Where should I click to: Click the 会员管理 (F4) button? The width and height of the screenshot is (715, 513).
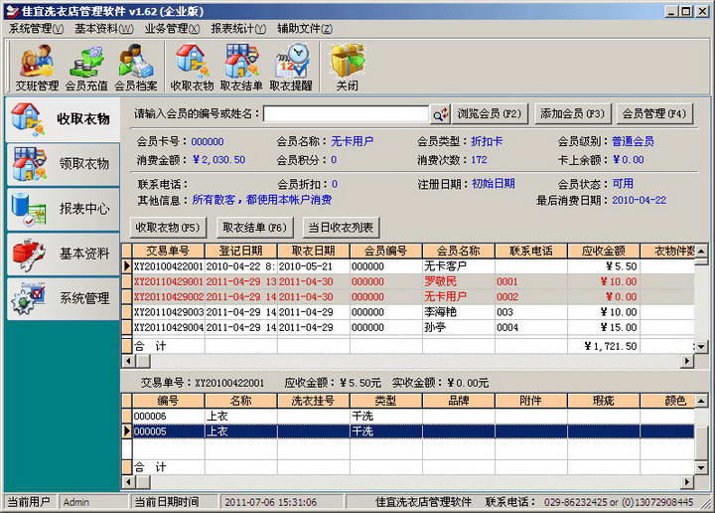[654, 113]
